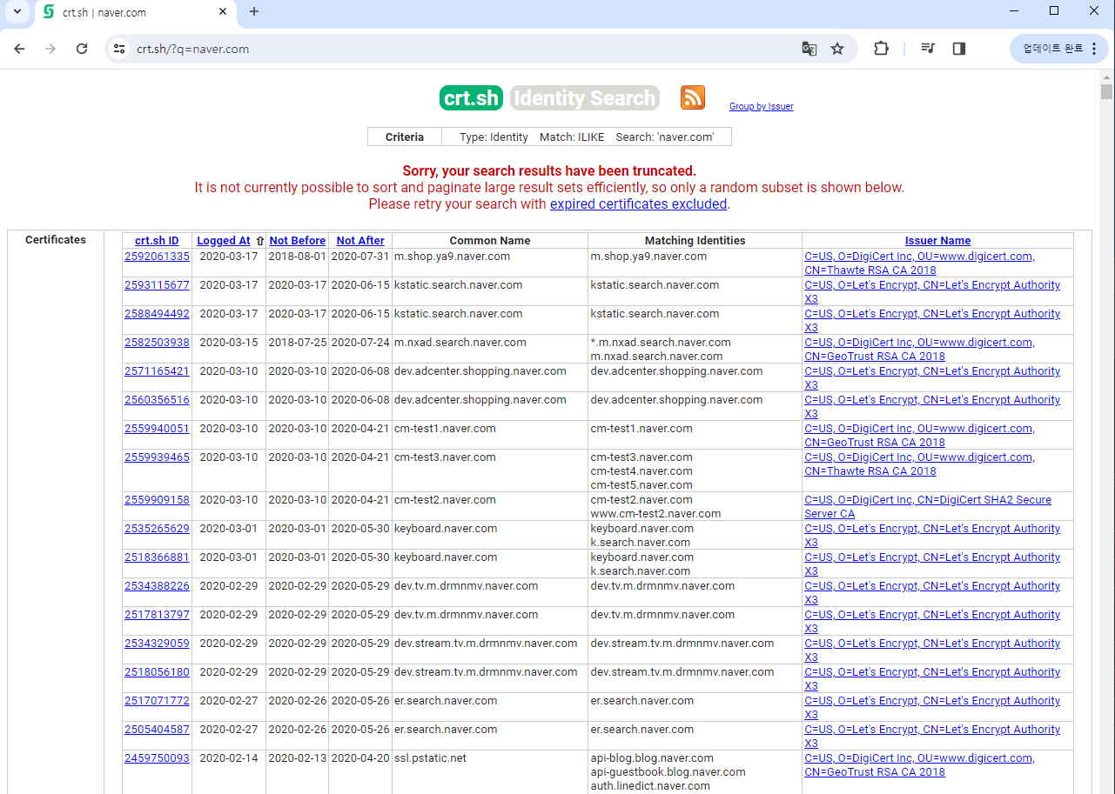Click common name ssl.pstatic.net
Viewport: 1115px width, 794px height.
click(x=430, y=758)
